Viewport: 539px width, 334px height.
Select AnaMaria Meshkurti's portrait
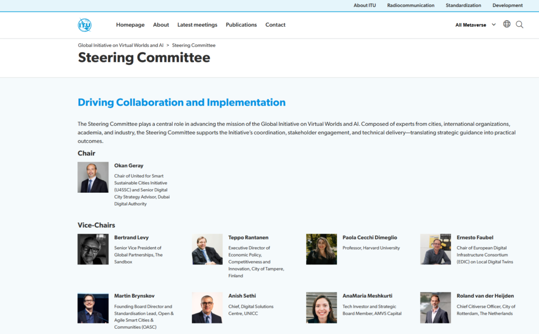click(321, 308)
